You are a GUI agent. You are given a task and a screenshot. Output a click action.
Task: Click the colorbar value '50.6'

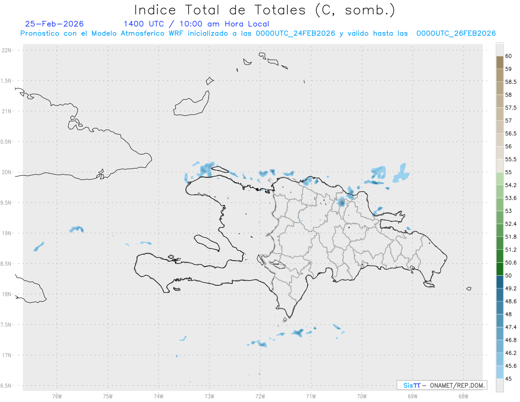[x=511, y=263]
